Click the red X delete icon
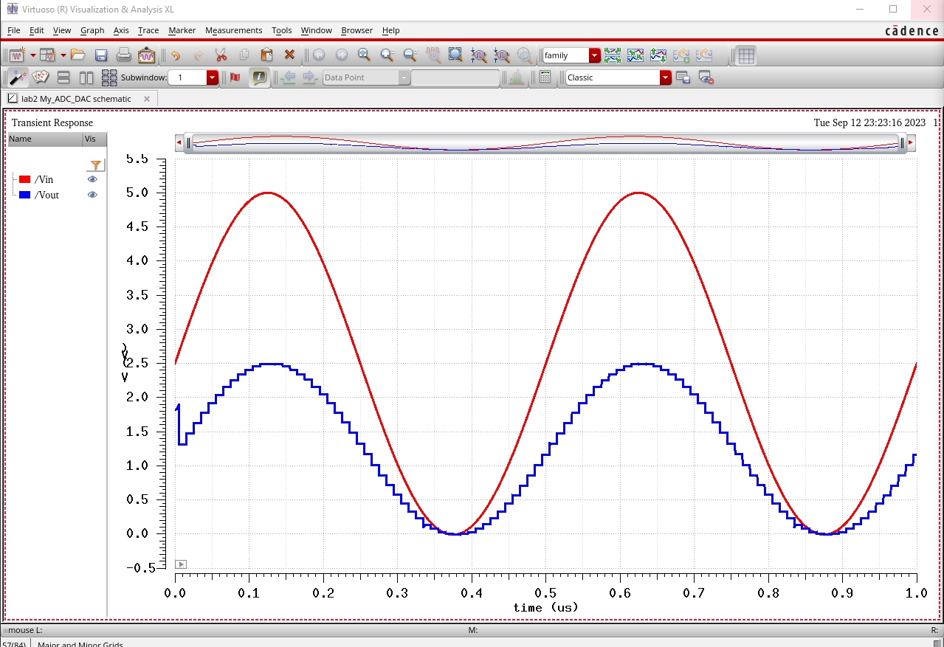 [x=289, y=55]
